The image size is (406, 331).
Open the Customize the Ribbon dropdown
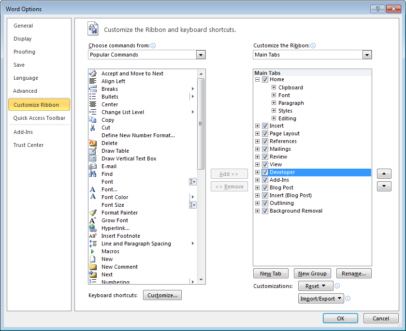[367, 55]
